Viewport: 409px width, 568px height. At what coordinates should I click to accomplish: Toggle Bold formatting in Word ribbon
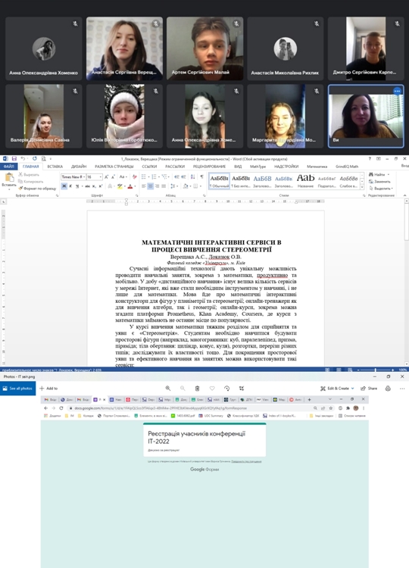[64, 186]
